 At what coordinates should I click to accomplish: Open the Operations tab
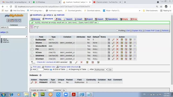coord(111,19)
